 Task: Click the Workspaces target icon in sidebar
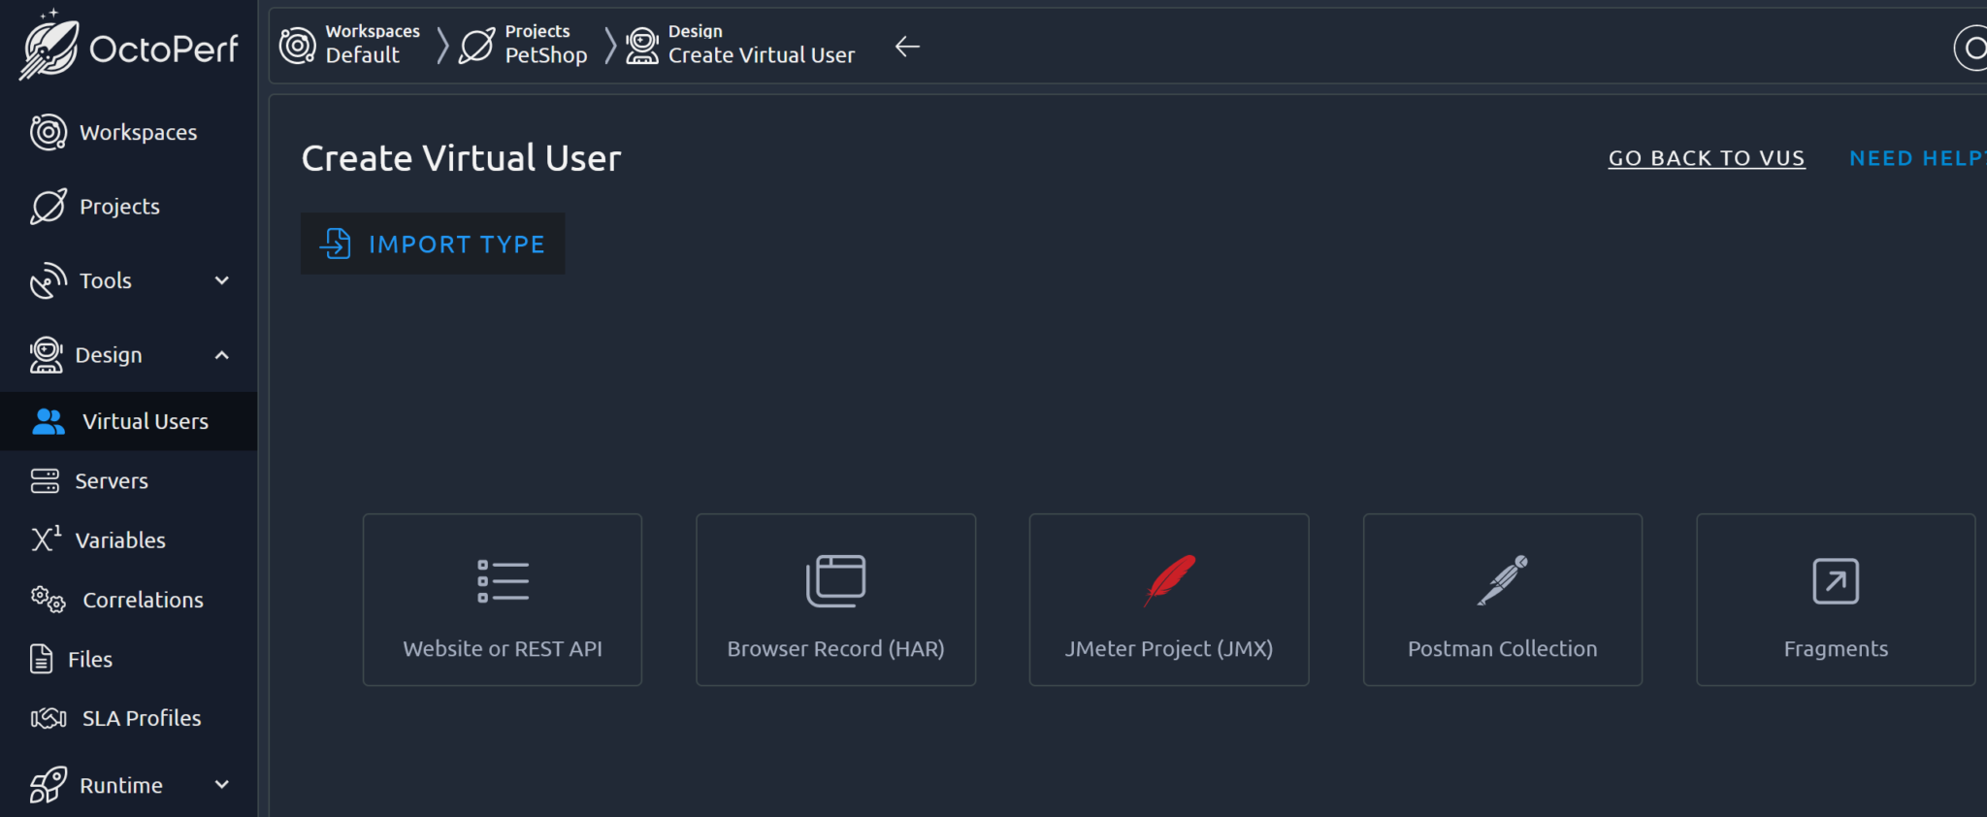coord(48,132)
